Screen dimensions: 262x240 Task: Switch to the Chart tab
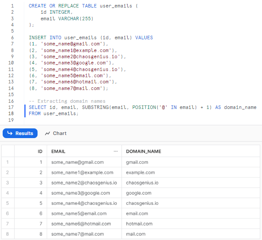[x=56, y=133]
